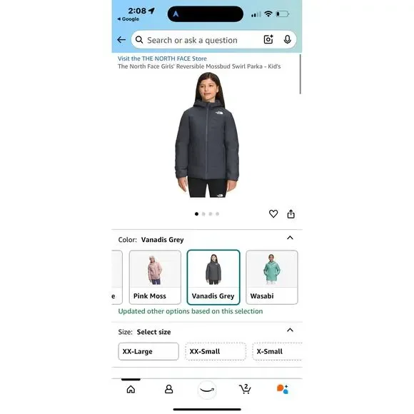
Task: Add item to wishlist with heart icon
Action: [x=273, y=213]
